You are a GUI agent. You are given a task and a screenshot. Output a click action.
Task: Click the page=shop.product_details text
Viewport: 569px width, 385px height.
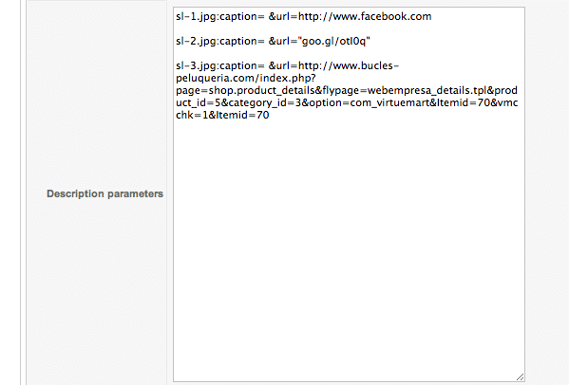(245, 90)
